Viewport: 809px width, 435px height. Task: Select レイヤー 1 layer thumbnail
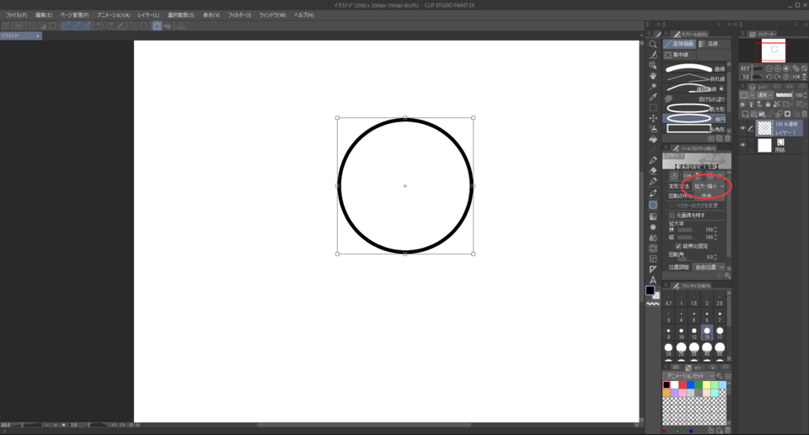click(x=764, y=128)
